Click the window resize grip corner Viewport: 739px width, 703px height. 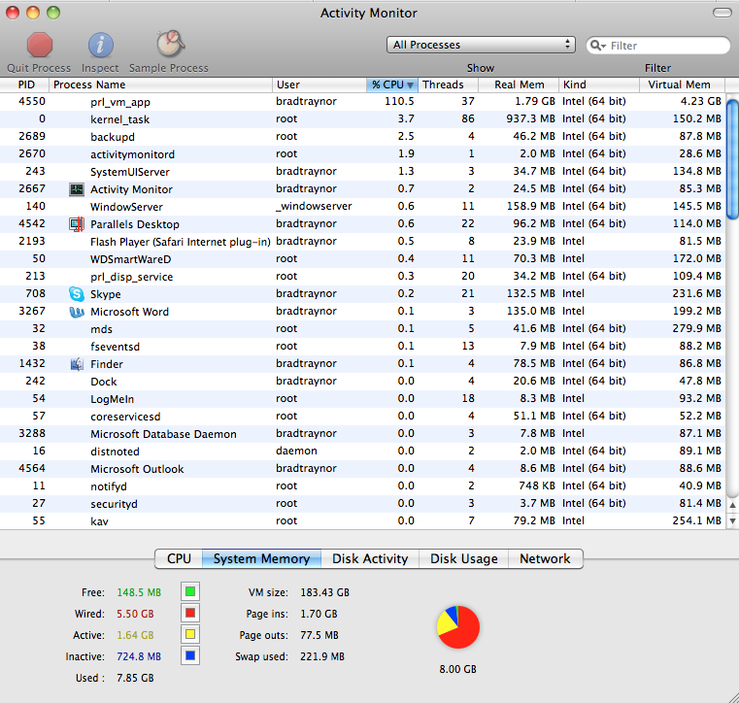[732, 696]
